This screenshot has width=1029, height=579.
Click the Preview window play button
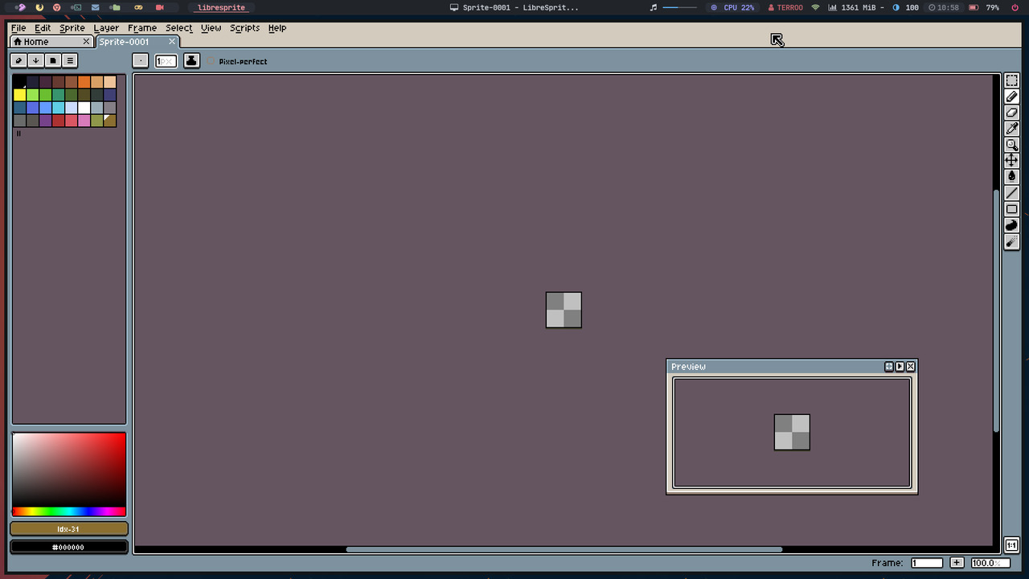point(900,367)
